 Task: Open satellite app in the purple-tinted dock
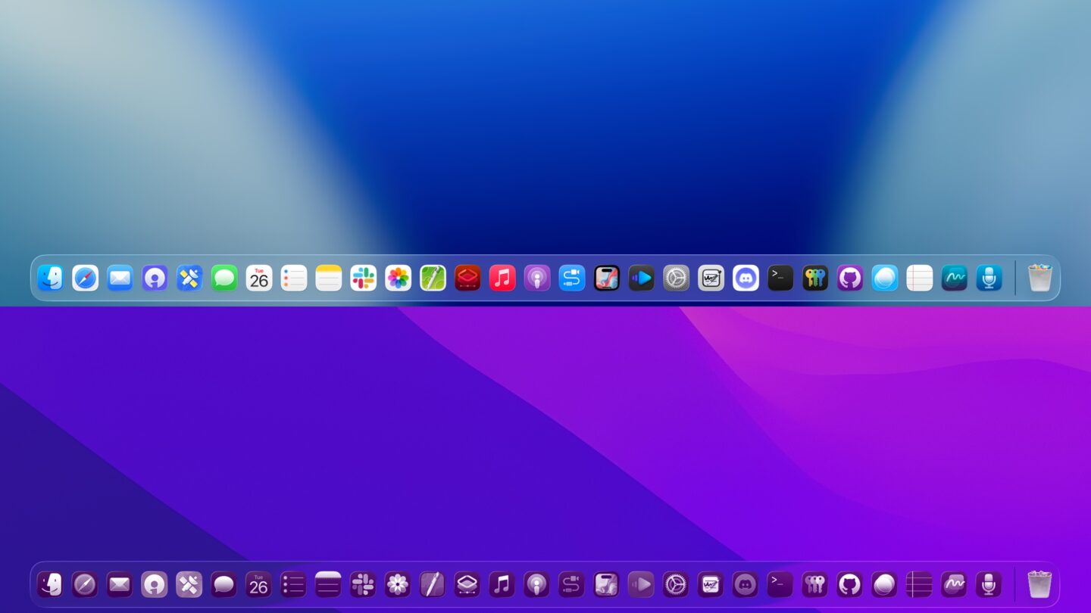(189, 584)
